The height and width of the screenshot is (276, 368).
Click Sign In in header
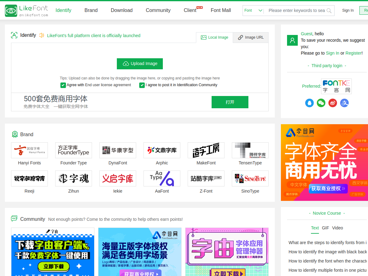click(x=348, y=10)
